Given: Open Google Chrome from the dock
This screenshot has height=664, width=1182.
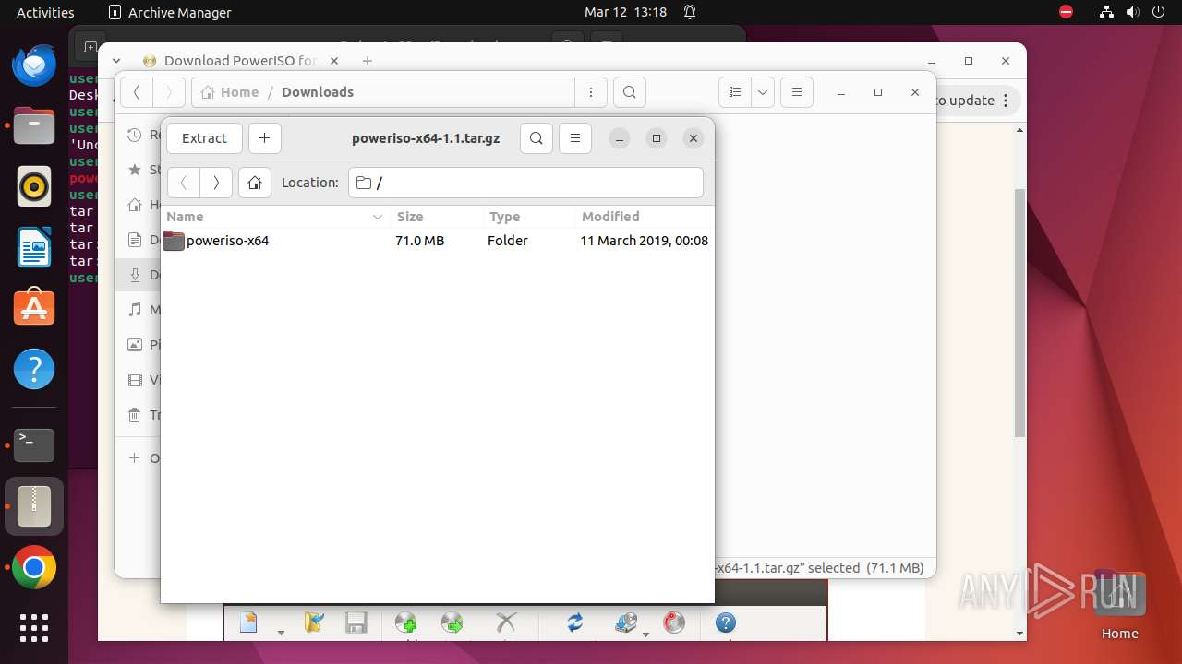Looking at the screenshot, I should (34, 568).
